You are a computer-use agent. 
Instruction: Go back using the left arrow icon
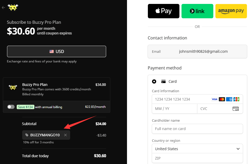point(3,8)
